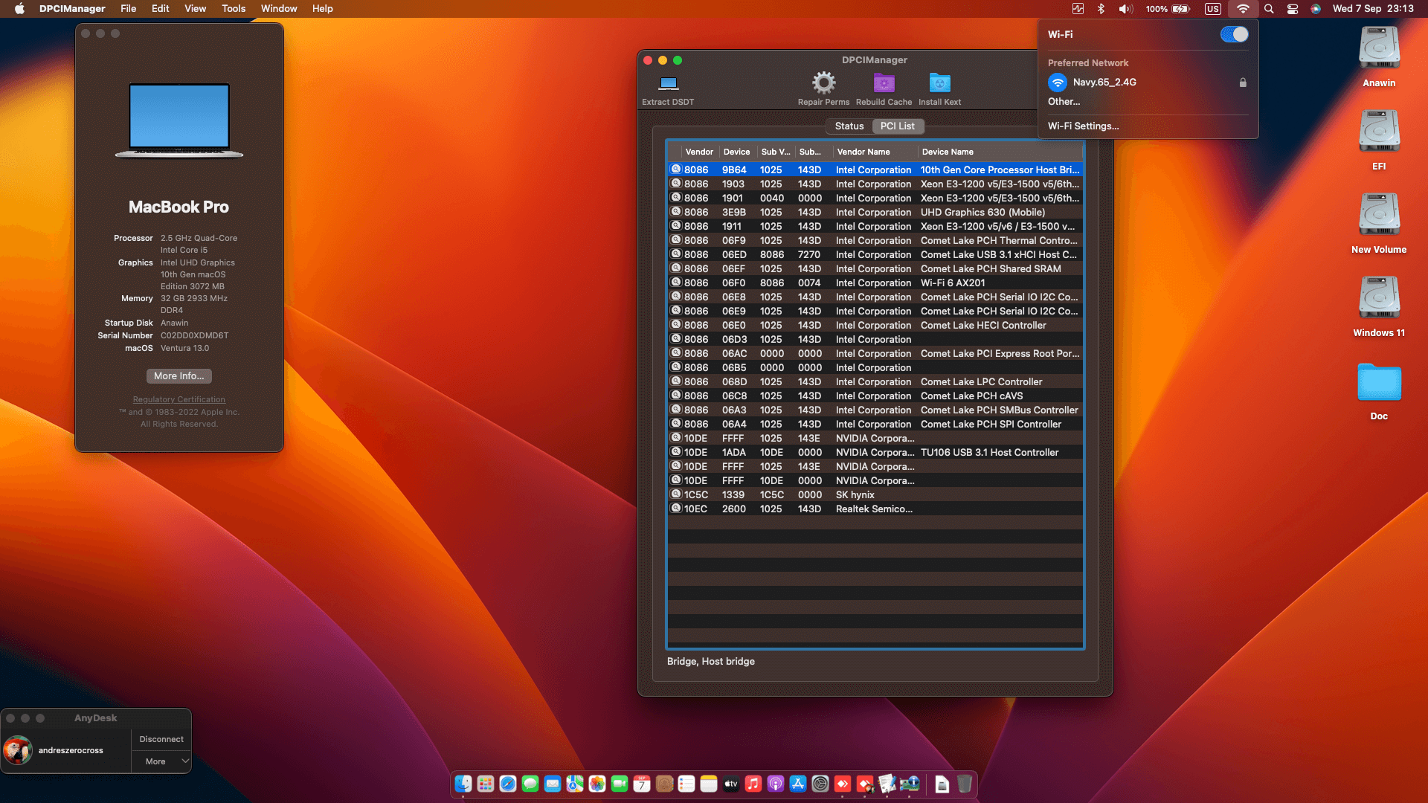Click the Install Kext toolbar icon
This screenshot has width=1428, height=803.
tap(939, 83)
